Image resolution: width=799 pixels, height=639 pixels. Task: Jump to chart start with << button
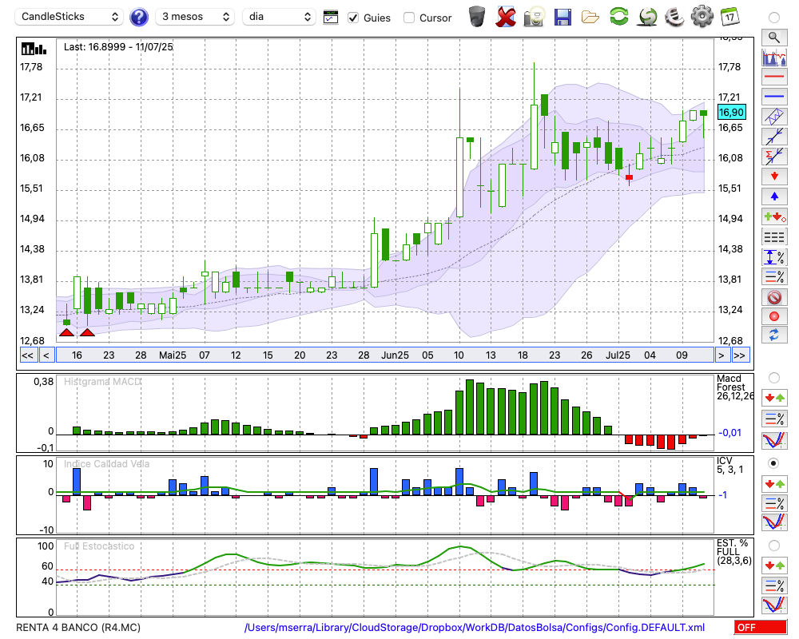(28, 355)
